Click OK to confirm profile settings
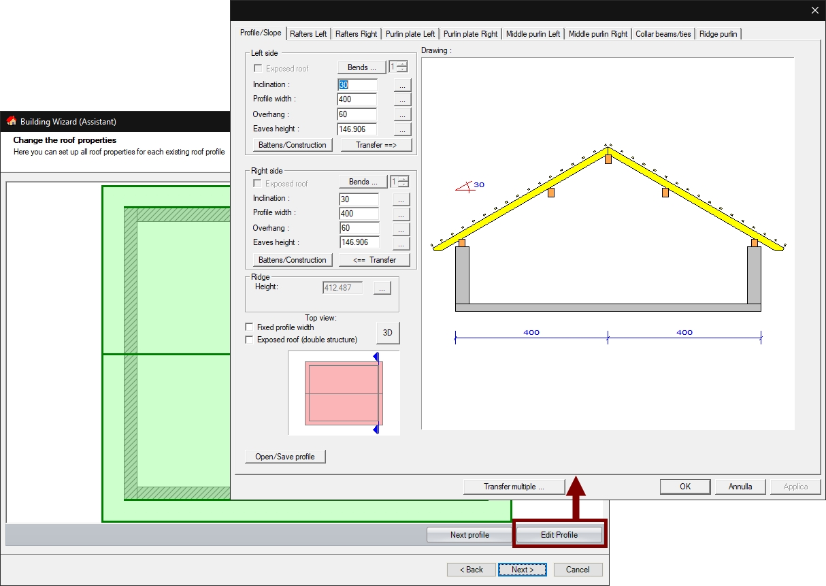 pyautogui.click(x=685, y=487)
